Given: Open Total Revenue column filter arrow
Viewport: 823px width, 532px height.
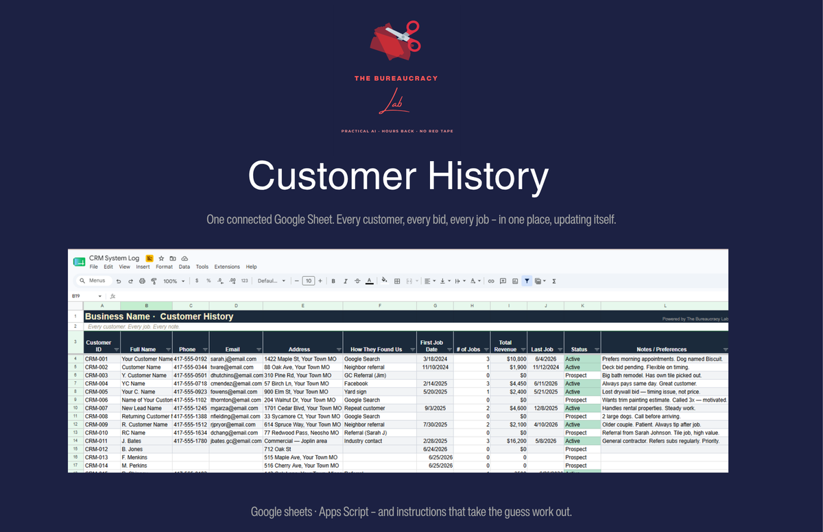Looking at the screenshot, I should (523, 350).
